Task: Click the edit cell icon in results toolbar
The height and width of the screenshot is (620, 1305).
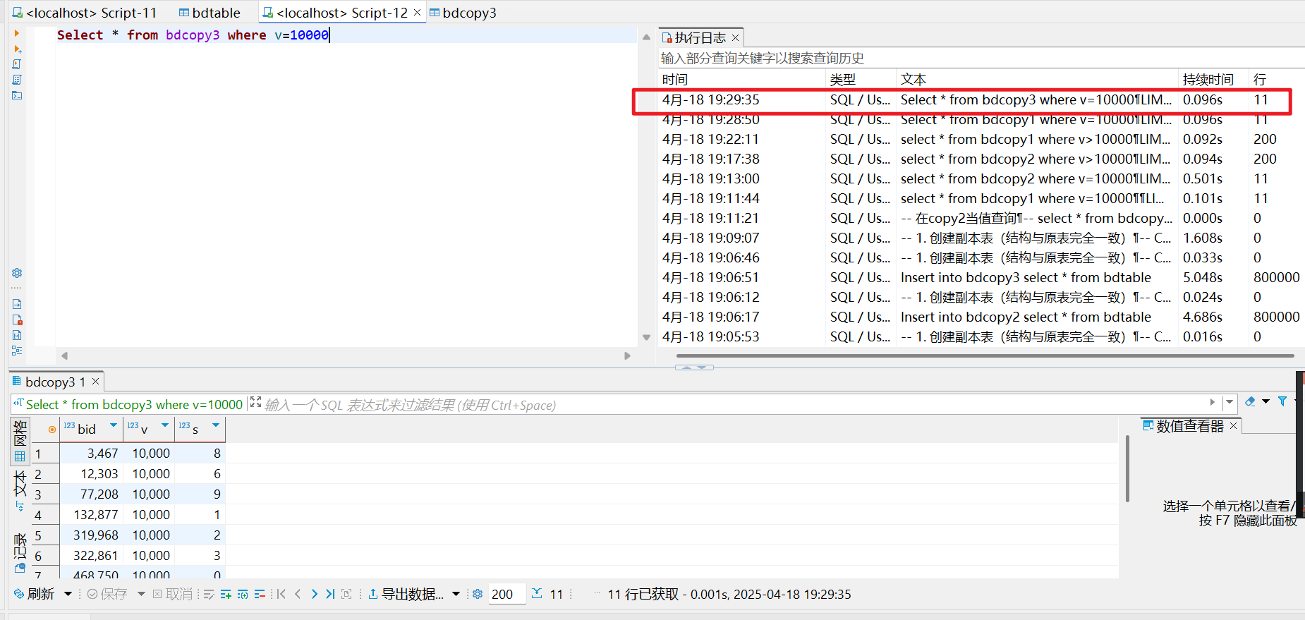Action: tap(209, 595)
